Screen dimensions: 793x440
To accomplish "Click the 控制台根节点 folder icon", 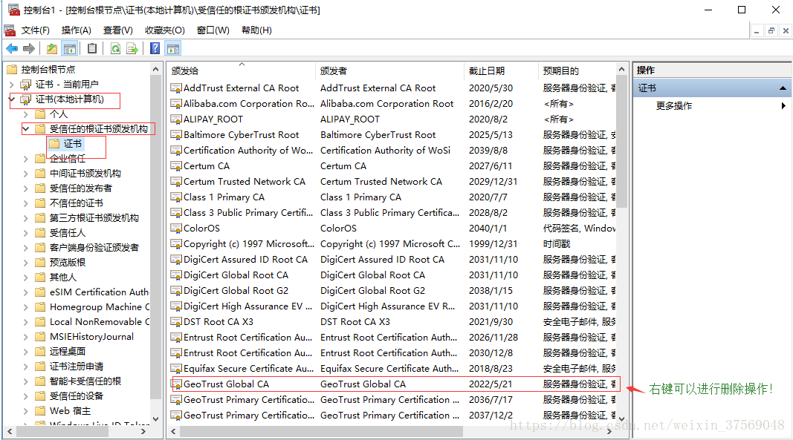I will click(x=12, y=69).
